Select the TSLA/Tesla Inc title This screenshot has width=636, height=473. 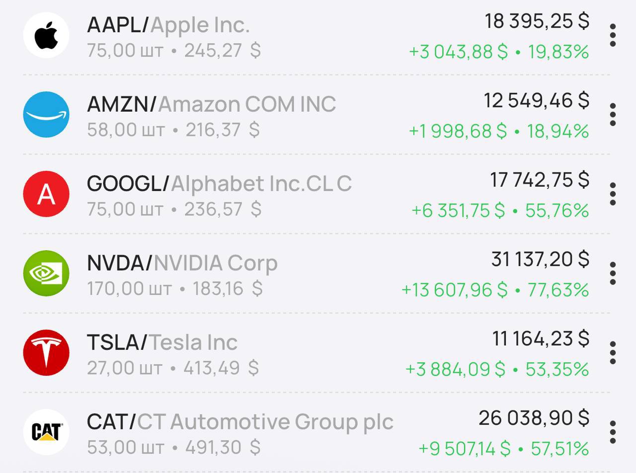tap(162, 342)
